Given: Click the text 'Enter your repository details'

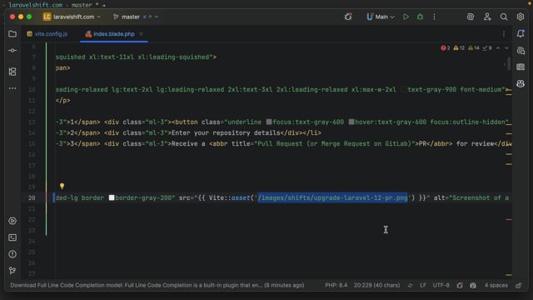Looking at the screenshot, I should [226, 133].
